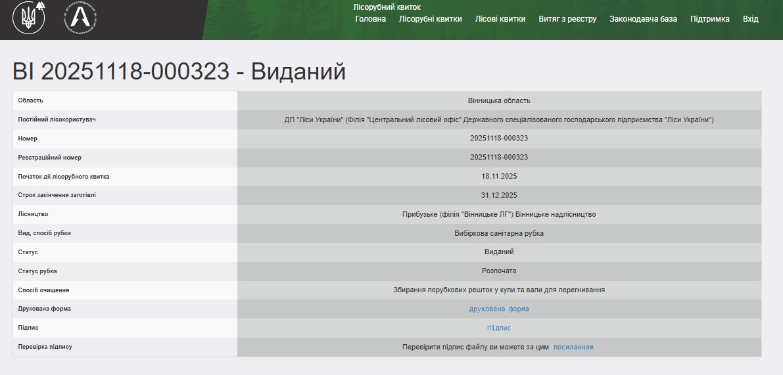Click the Вінницька область value cell

pos(499,101)
